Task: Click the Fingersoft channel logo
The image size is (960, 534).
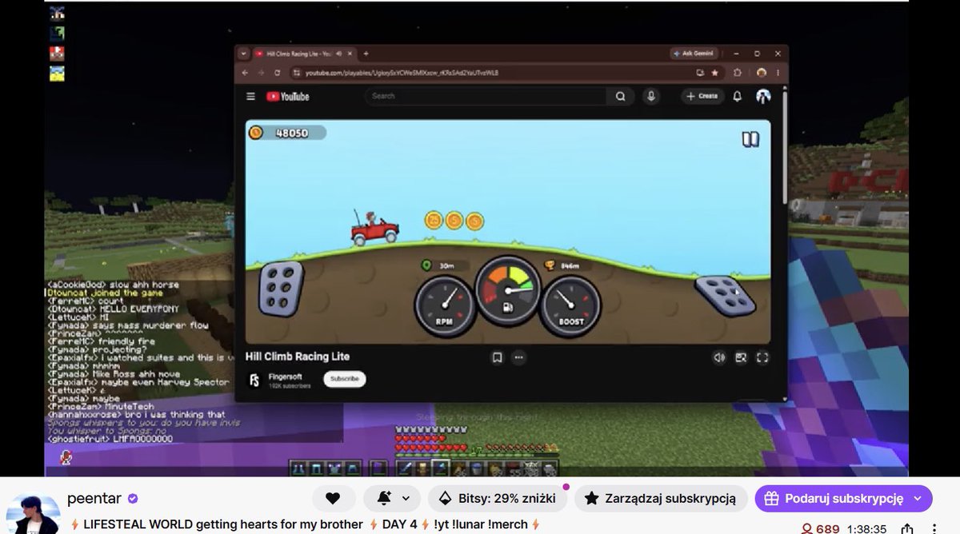Action: pos(254,380)
